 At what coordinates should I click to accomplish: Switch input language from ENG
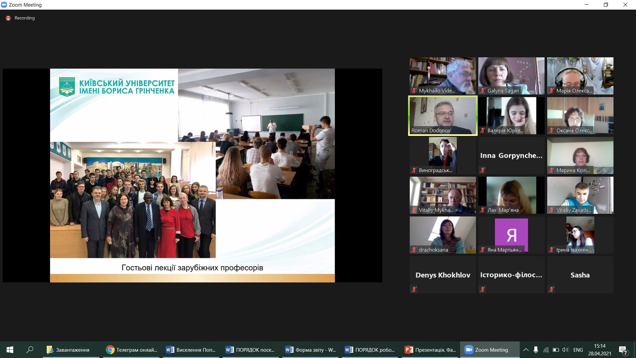click(x=578, y=350)
